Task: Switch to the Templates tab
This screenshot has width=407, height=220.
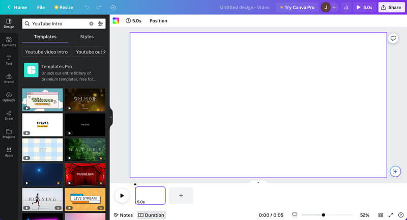Action: (x=45, y=37)
